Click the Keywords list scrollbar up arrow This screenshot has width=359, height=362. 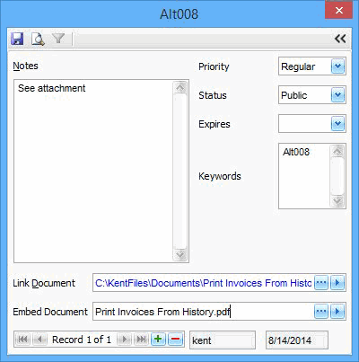coord(337,151)
